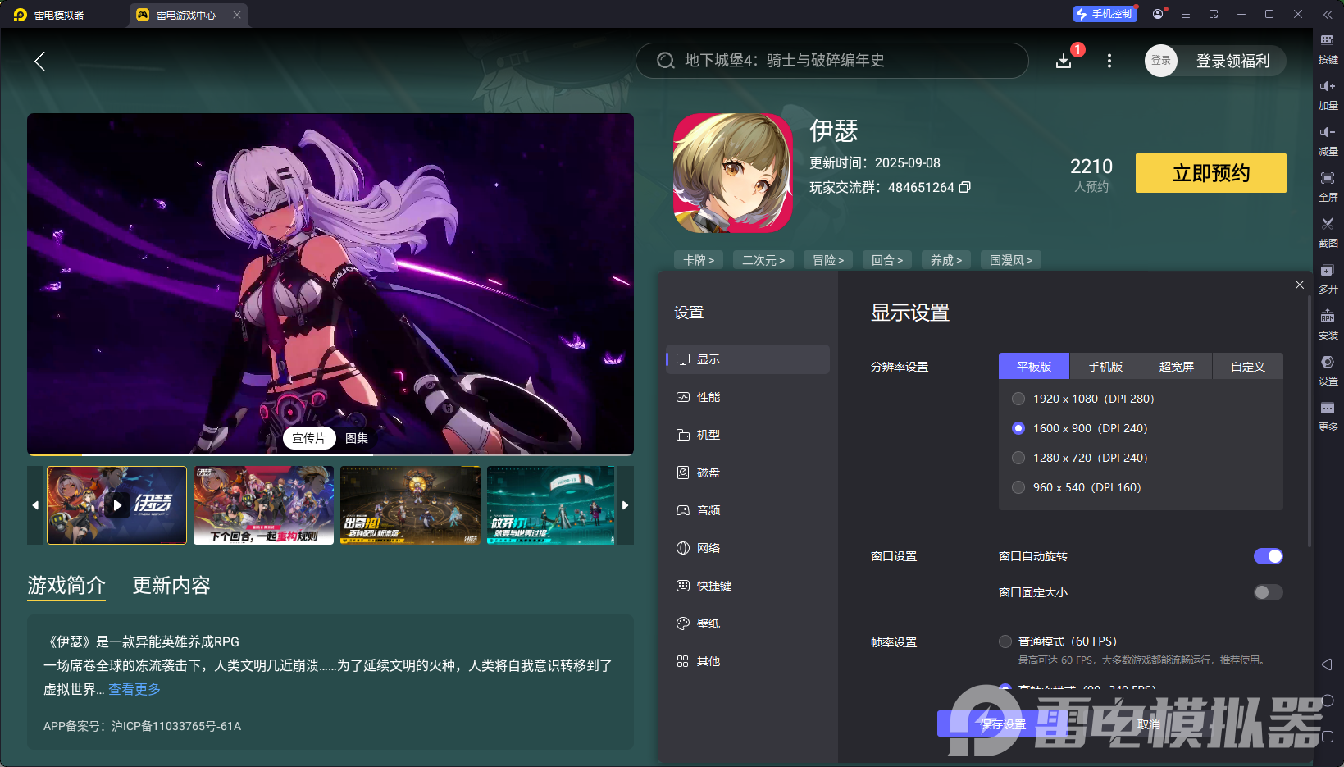This screenshot has height=767, width=1344.
Task: Switch to 超宽屏 resolution tab
Action: (1177, 367)
